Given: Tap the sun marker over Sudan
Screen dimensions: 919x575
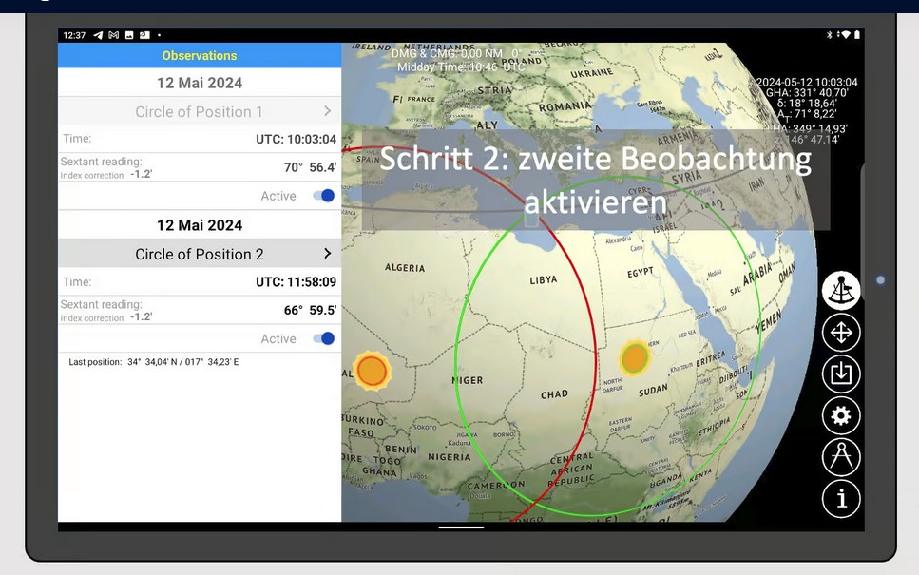Looking at the screenshot, I should 634,358.
